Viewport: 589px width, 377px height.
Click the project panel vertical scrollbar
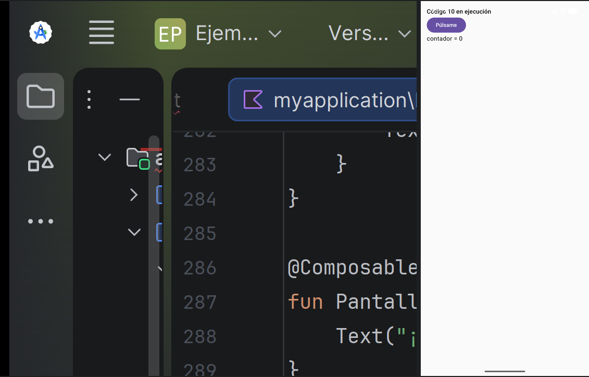154,255
